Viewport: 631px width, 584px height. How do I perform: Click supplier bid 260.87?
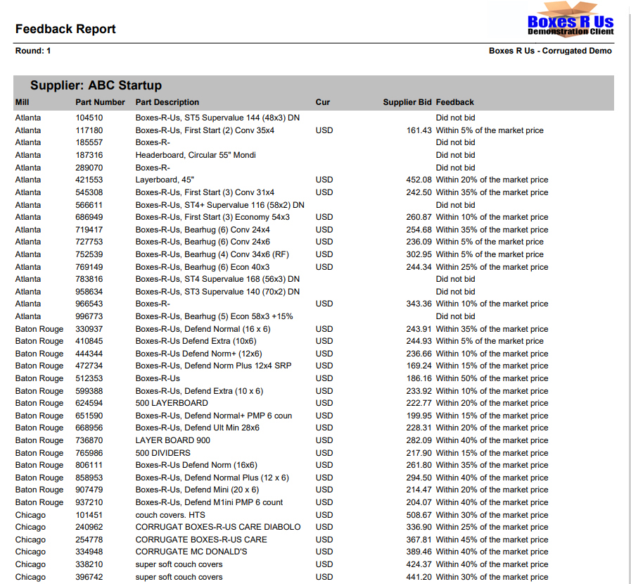(419, 217)
